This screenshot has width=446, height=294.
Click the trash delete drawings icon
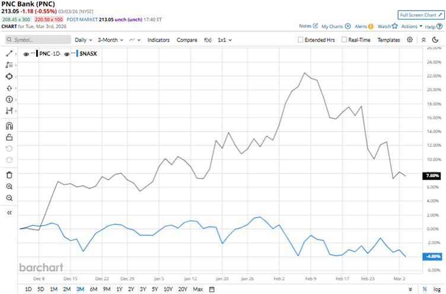point(9,174)
